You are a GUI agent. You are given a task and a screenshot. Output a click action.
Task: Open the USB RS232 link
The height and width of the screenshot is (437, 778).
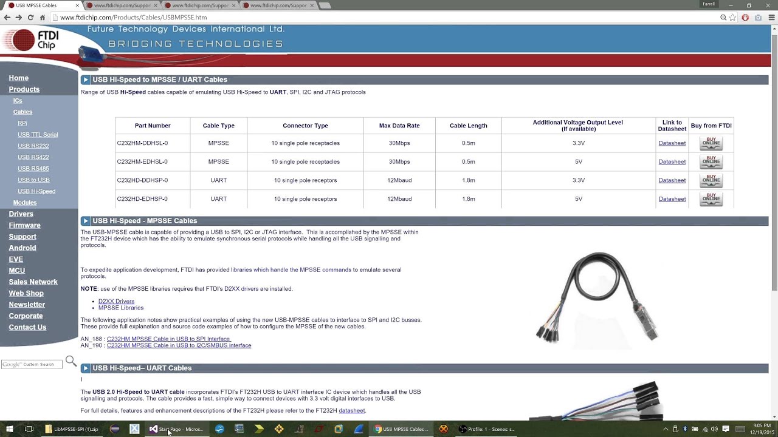33,146
